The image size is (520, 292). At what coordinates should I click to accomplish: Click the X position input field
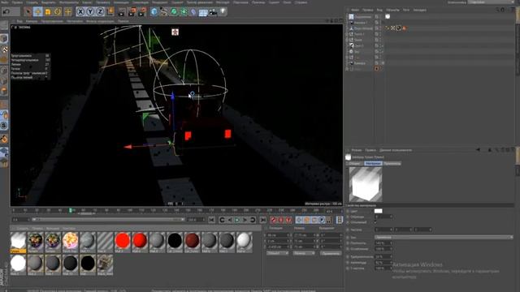[x=279, y=235]
